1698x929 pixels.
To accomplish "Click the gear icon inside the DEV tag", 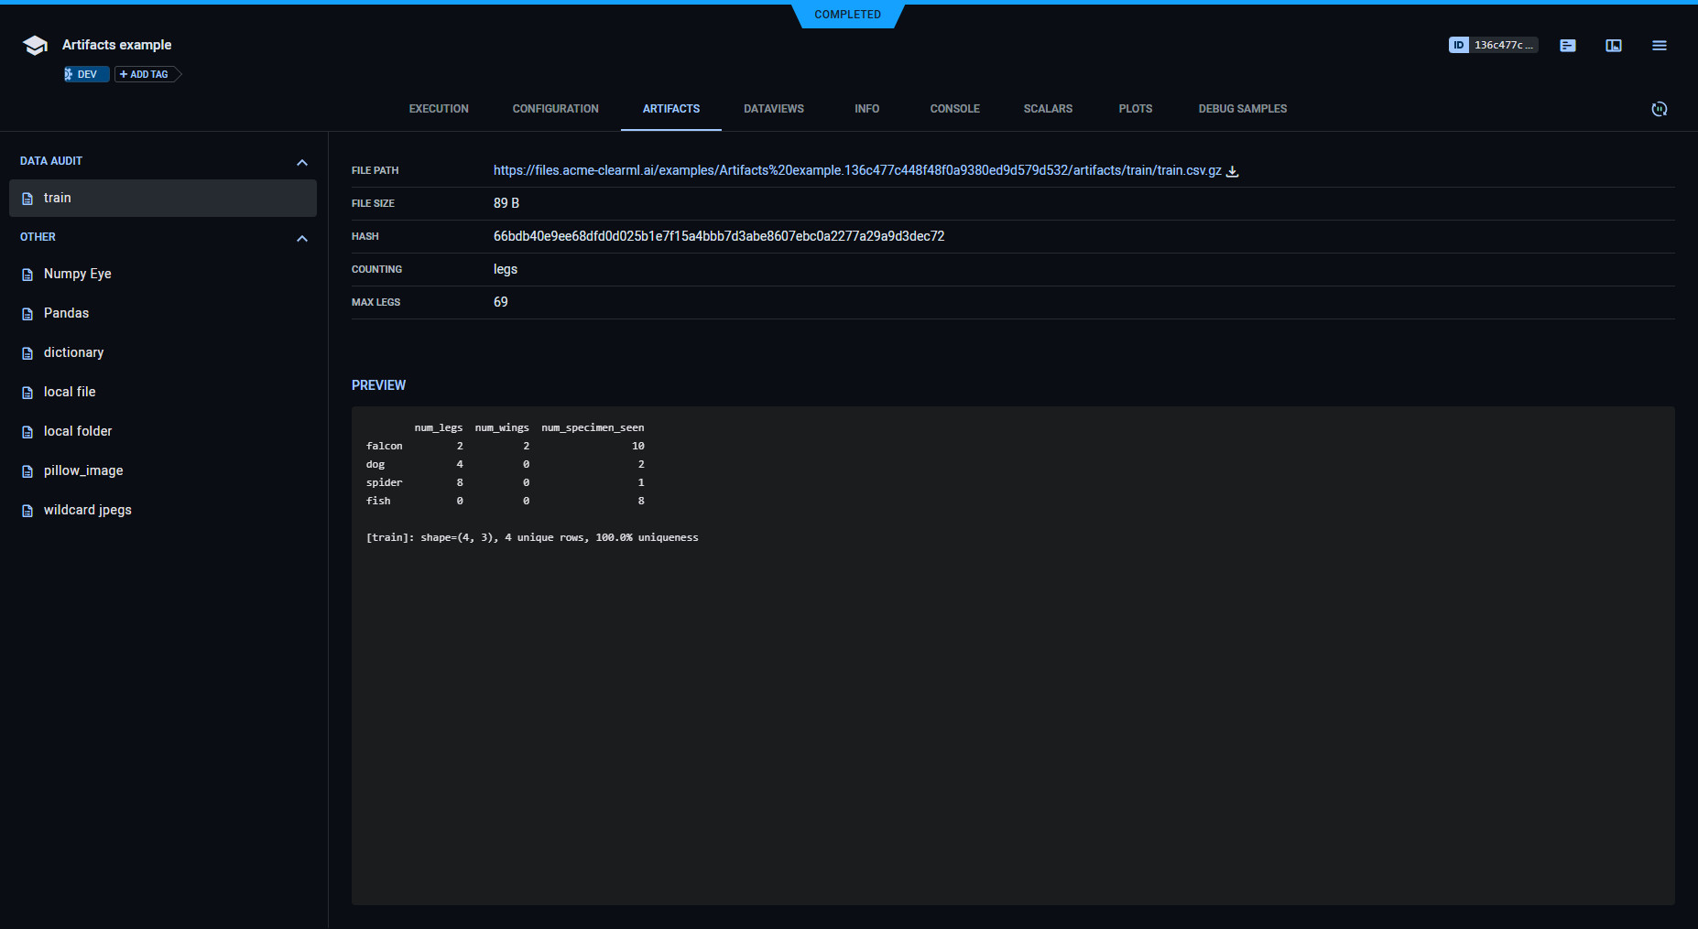I will click(69, 74).
